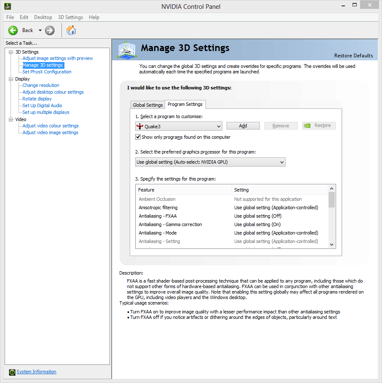382x383 pixels.
Task: Click the Add button
Action: click(243, 126)
